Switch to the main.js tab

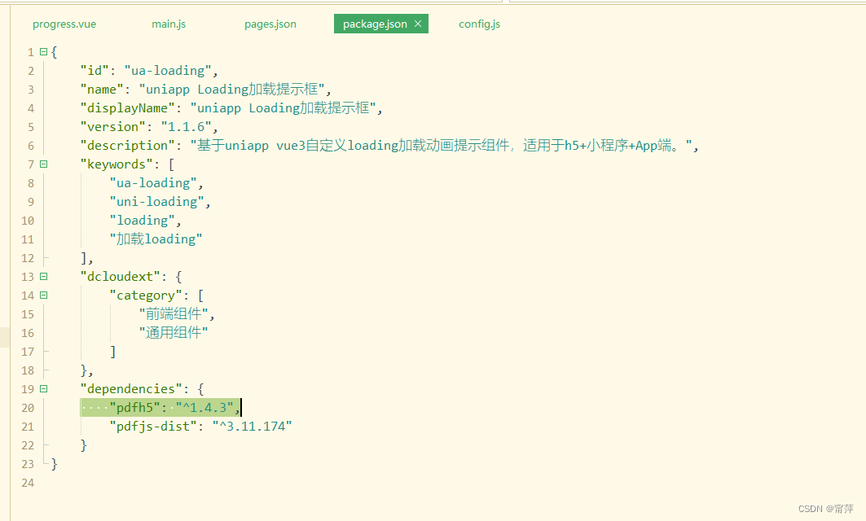tap(168, 24)
